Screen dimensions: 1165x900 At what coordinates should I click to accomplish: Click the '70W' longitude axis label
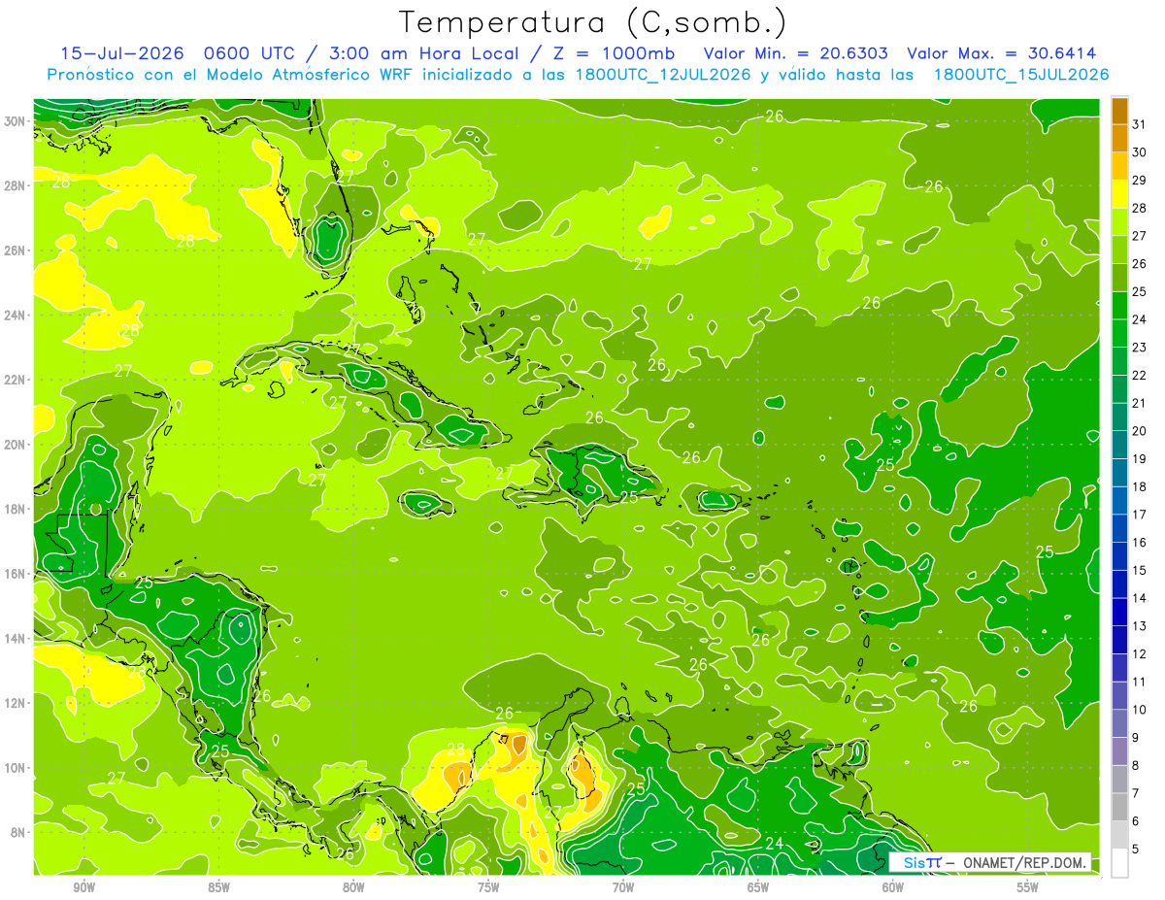point(623,888)
